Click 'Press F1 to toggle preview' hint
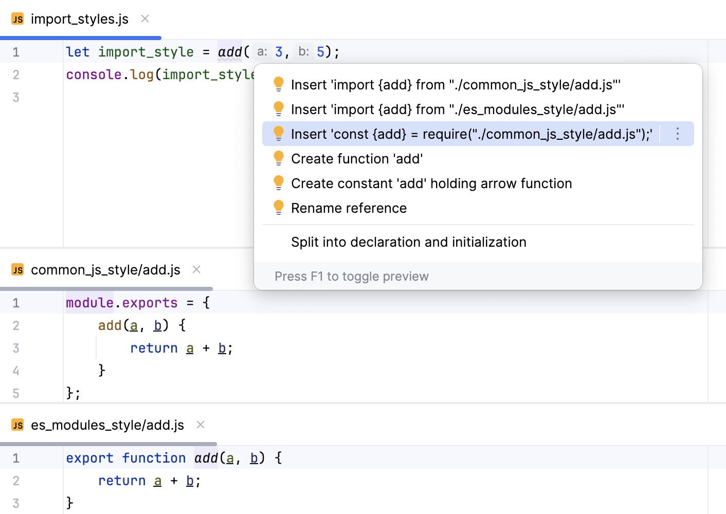726x514 pixels. (351, 277)
